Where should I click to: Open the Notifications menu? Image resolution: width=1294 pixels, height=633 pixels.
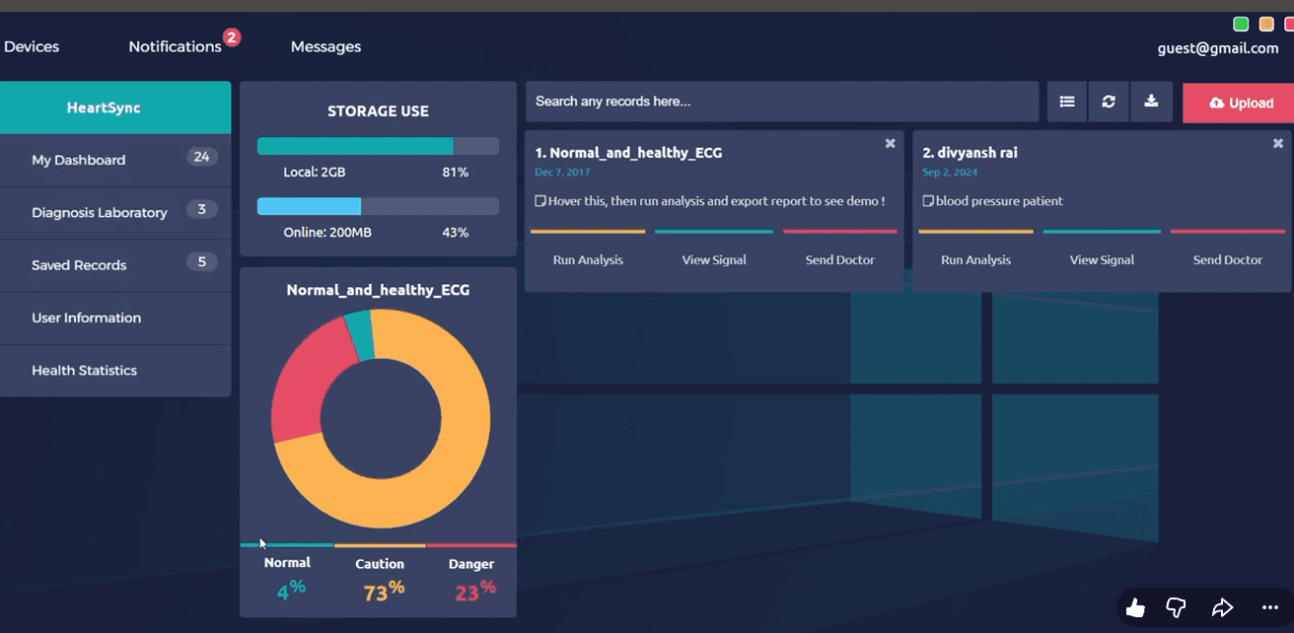click(175, 46)
